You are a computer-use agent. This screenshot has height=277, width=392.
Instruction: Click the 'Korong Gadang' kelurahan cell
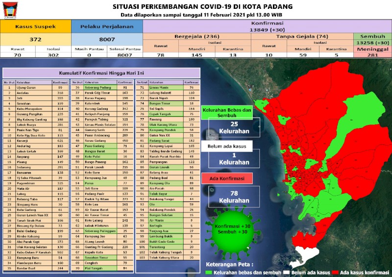click(100, 109)
